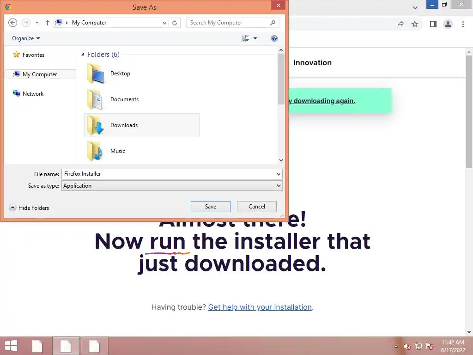Open Action Center flag icon
Screen dimensions: 473x355
point(430,346)
